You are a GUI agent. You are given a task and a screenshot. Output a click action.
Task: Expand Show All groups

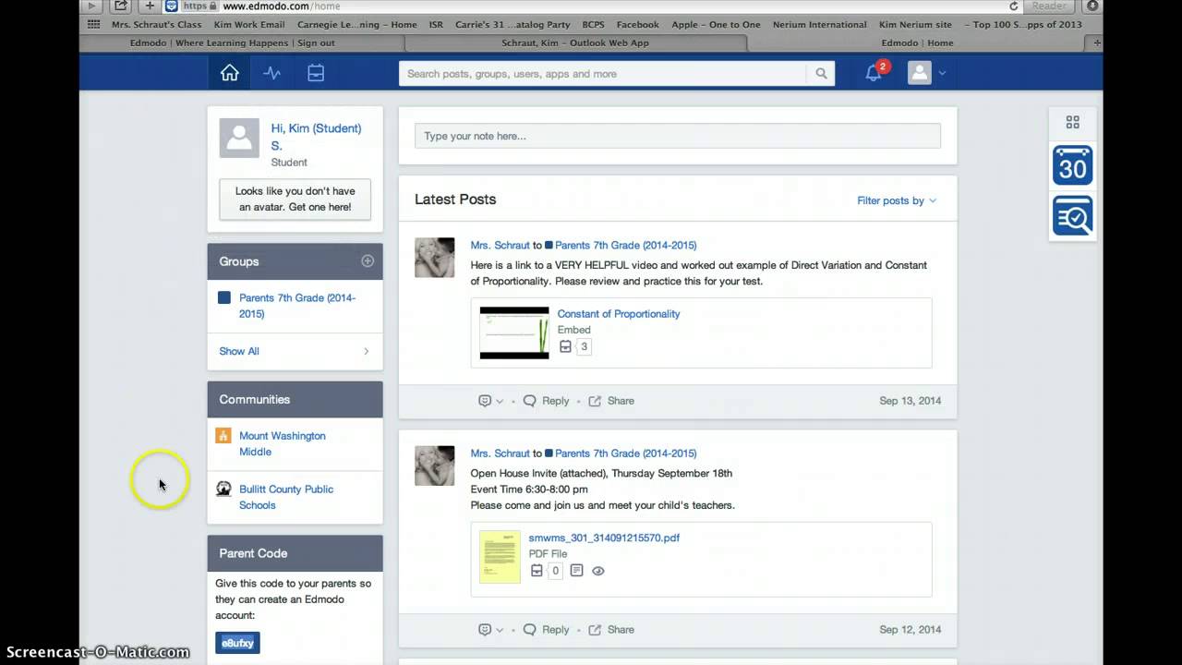tap(295, 351)
